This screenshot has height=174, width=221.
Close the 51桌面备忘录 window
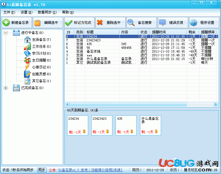click(211, 3)
